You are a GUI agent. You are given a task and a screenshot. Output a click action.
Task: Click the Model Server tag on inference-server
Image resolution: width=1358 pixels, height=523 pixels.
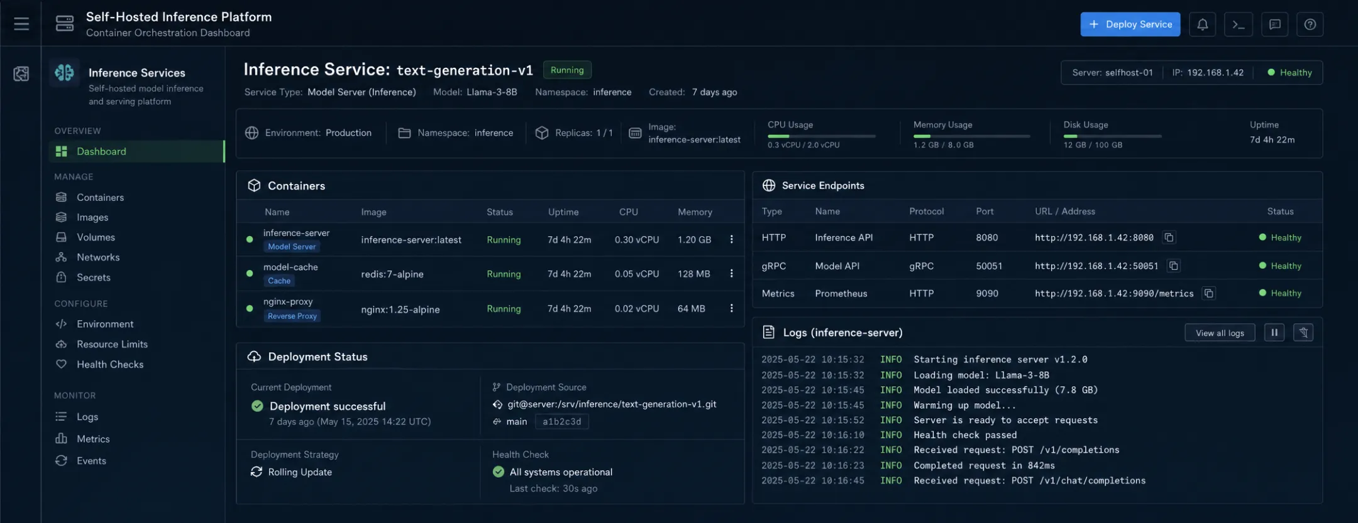pyautogui.click(x=292, y=247)
